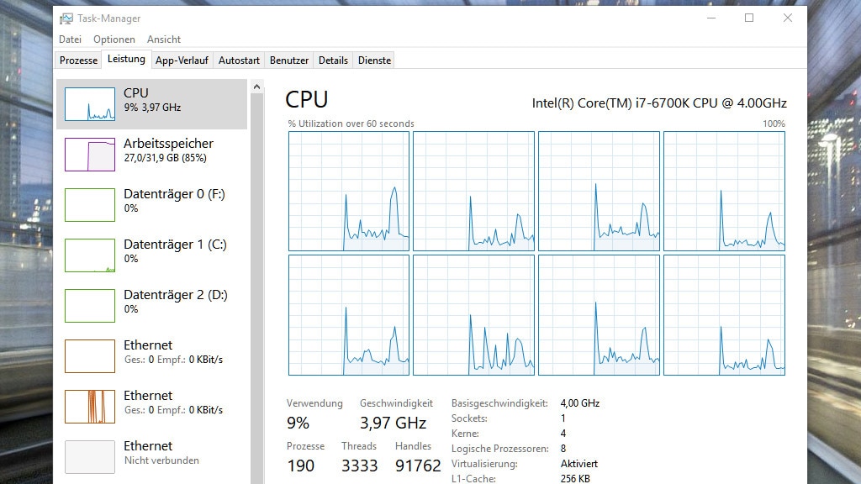Click the large CPU heading

[306, 99]
